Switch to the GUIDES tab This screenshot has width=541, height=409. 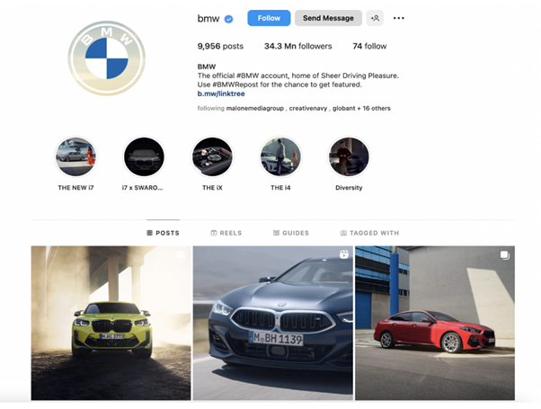point(291,233)
